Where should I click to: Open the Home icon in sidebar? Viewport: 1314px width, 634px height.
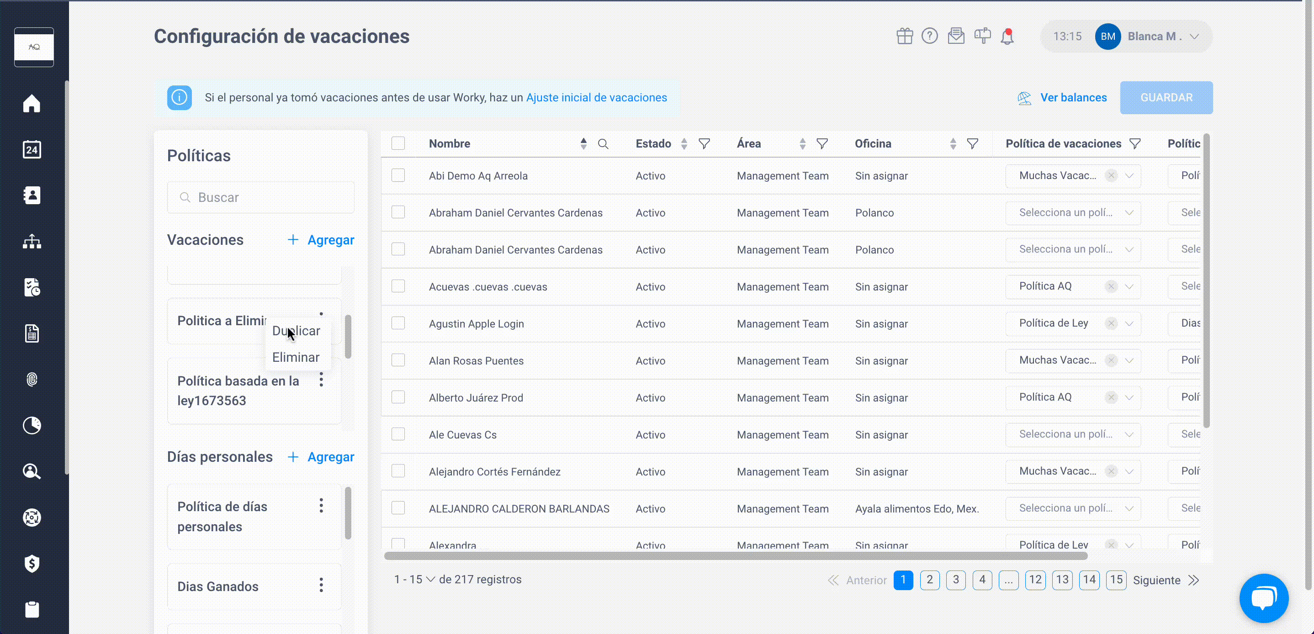coord(32,103)
